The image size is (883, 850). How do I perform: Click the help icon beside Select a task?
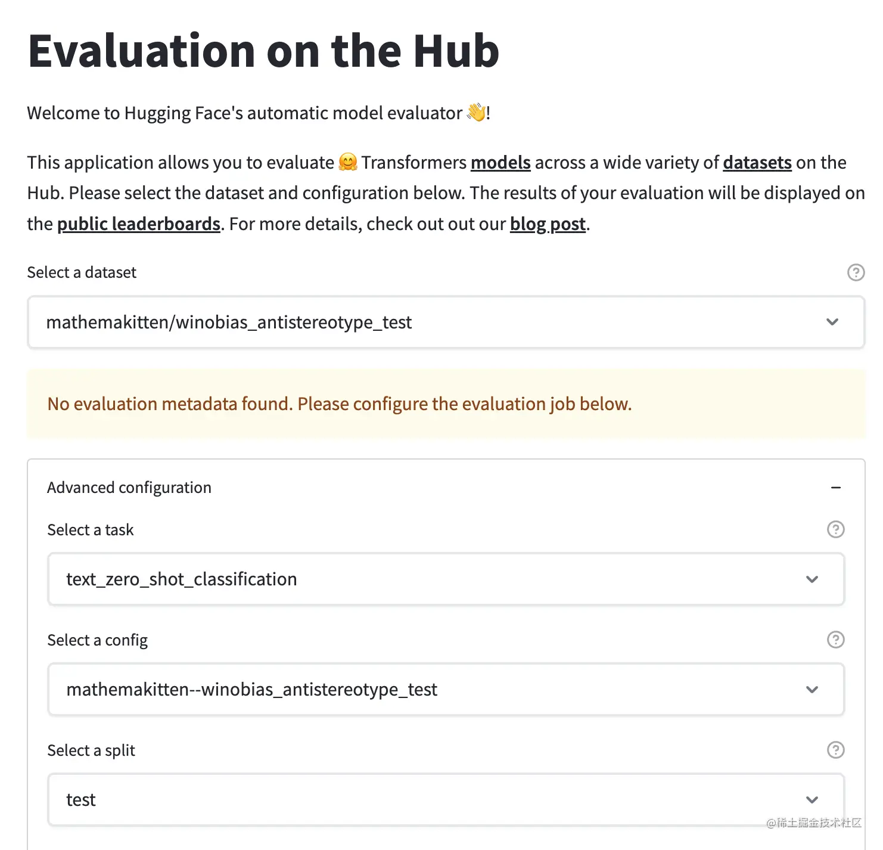pyautogui.click(x=836, y=529)
